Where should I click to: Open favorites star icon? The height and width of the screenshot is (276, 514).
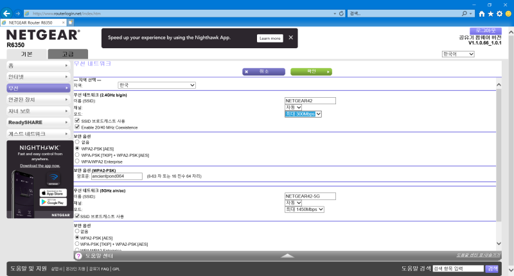(x=490, y=14)
